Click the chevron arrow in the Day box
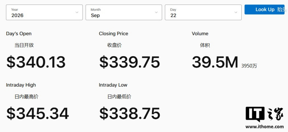Viewport: 288px width, 132px height. tap(236, 13)
